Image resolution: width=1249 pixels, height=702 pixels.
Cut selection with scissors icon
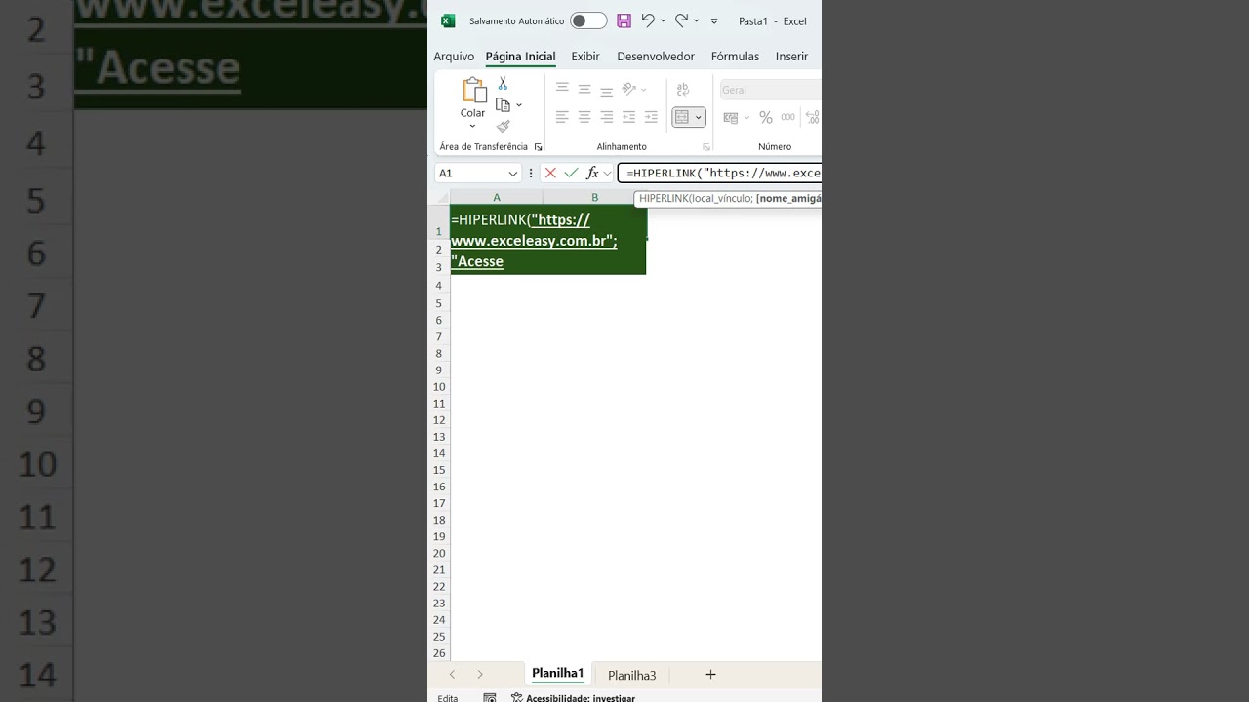503,84
